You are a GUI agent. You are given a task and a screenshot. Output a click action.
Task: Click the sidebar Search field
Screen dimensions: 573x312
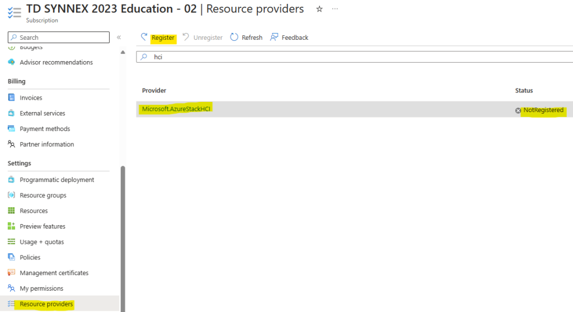click(58, 38)
